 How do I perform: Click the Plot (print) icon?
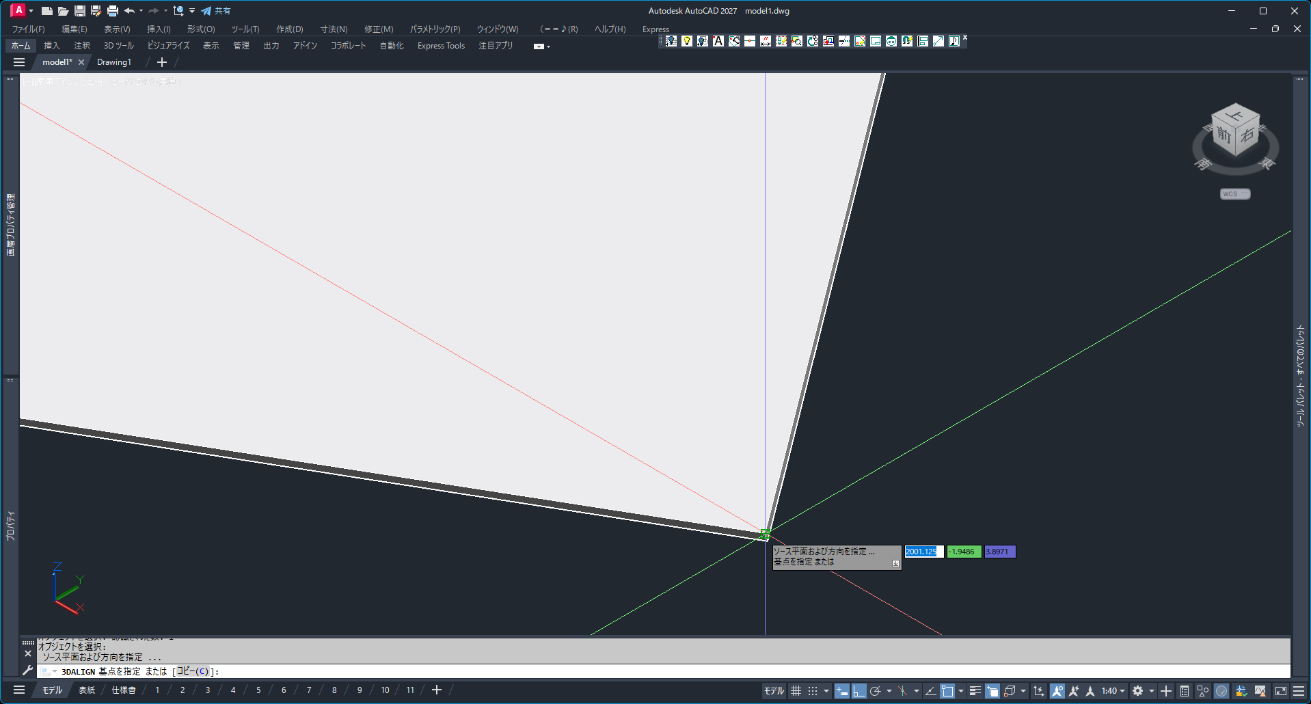coord(113,11)
